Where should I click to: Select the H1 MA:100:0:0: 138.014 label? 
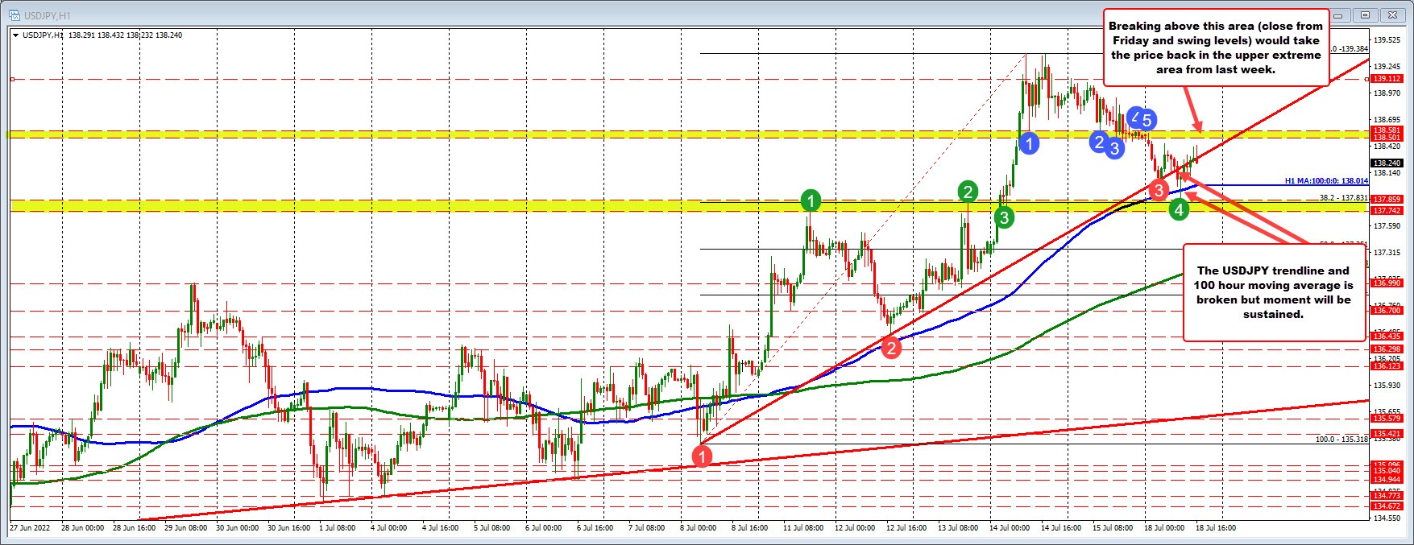tap(1326, 181)
